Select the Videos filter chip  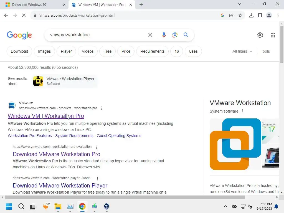[88, 51]
